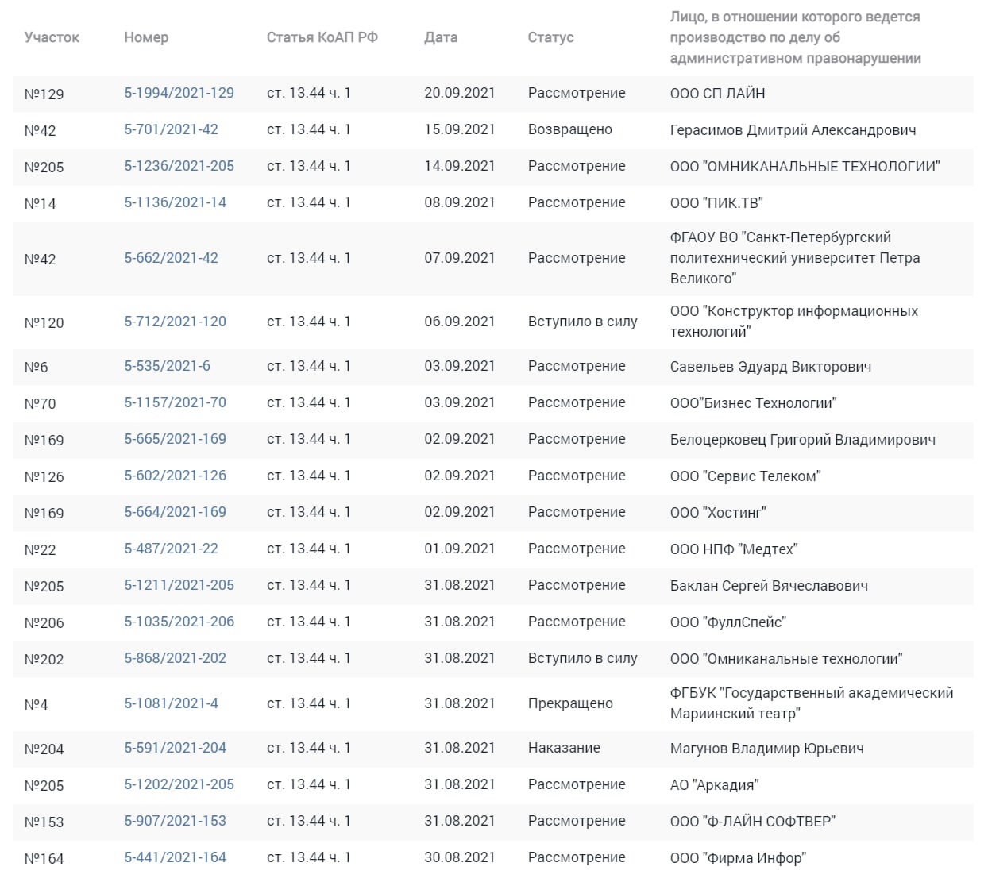This screenshot has width=988, height=882.
Task: Select the name Герасимов Дмитрий Александрович
Action: (x=793, y=129)
